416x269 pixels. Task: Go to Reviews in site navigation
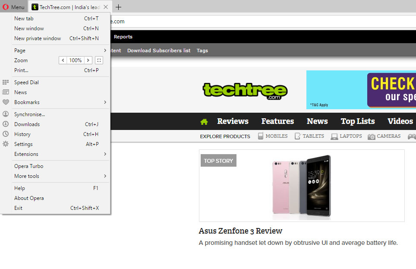pos(233,121)
